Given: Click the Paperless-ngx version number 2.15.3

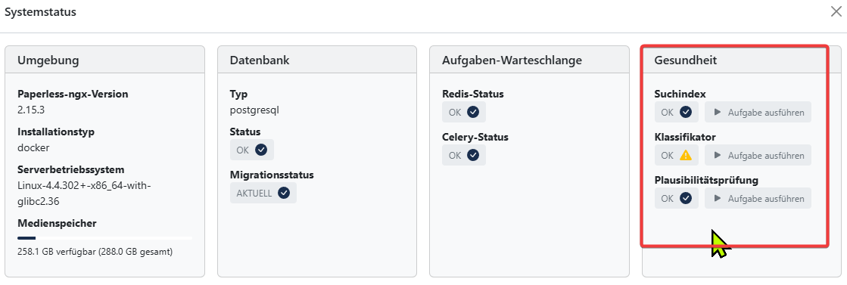Looking at the screenshot, I should [31, 110].
